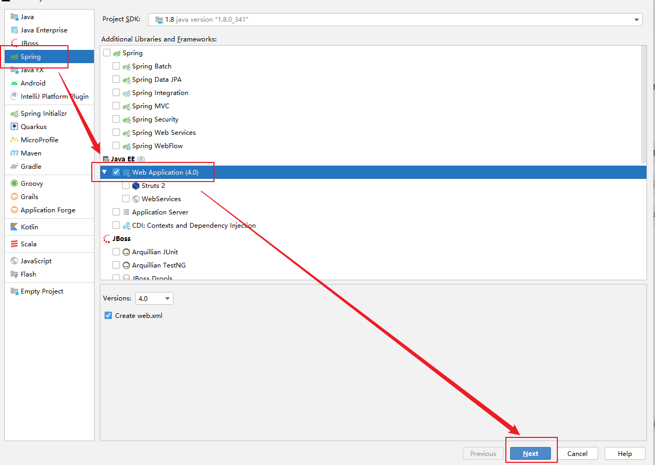Viewport: 655px width, 465px height.
Task: Click the Empty Project folder icon
Action: tap(14, 291)
